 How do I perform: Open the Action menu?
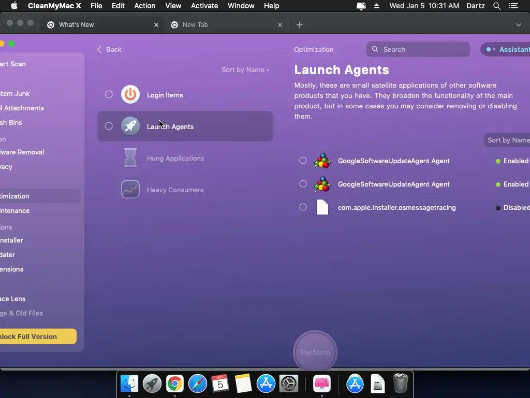[145, 6]
